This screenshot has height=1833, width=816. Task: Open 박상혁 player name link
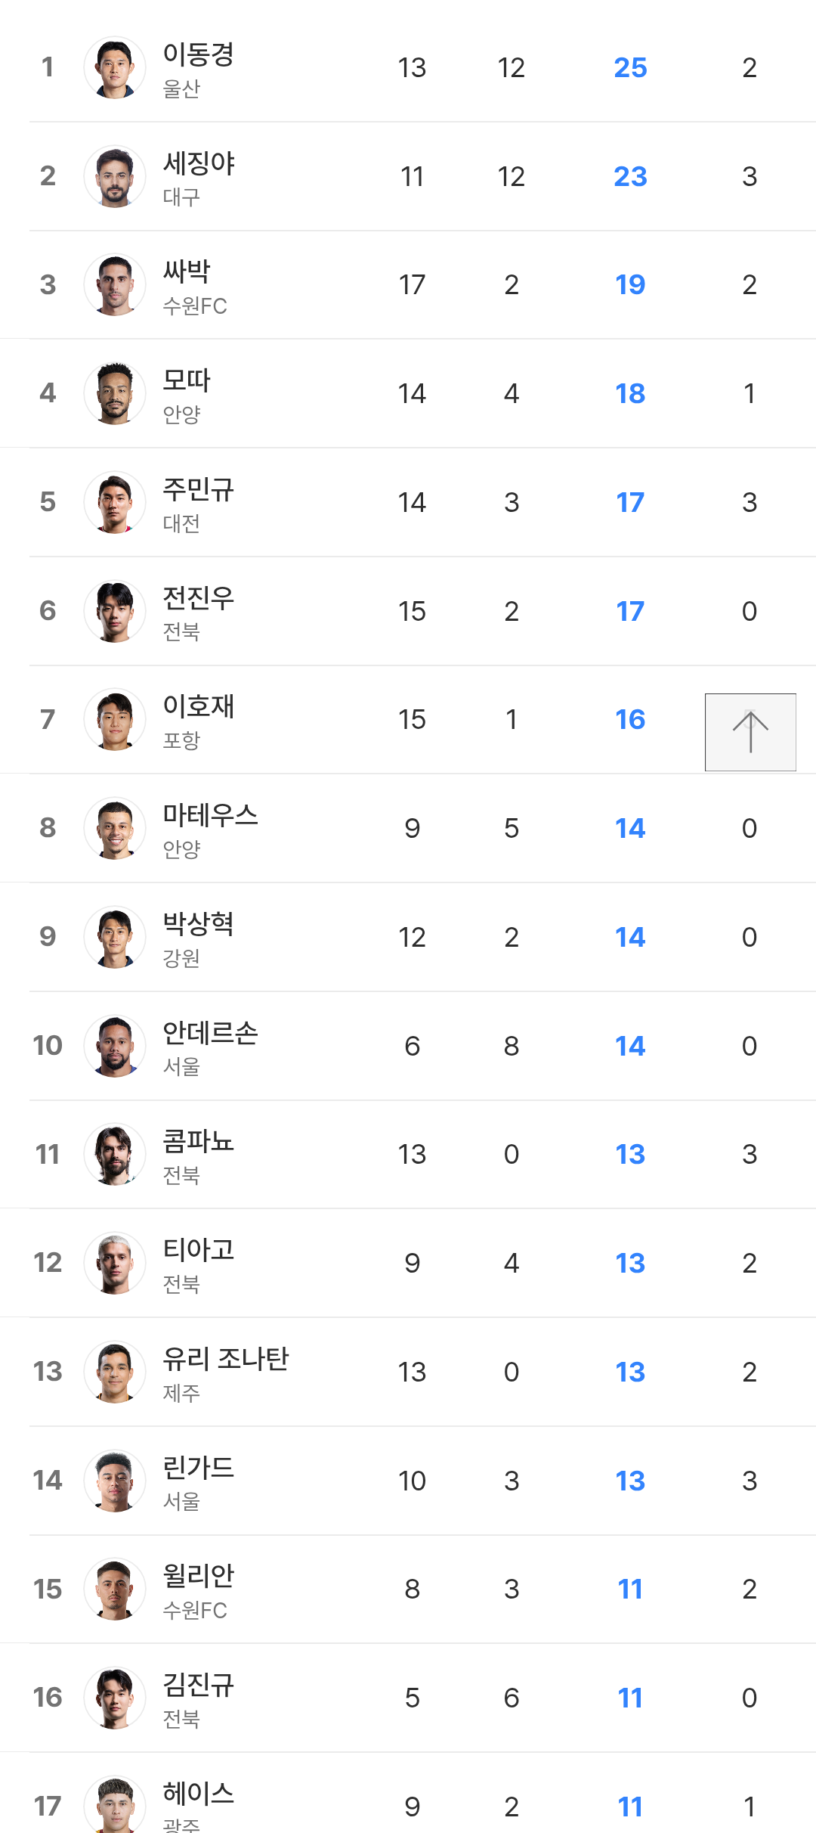coord(198,924)
